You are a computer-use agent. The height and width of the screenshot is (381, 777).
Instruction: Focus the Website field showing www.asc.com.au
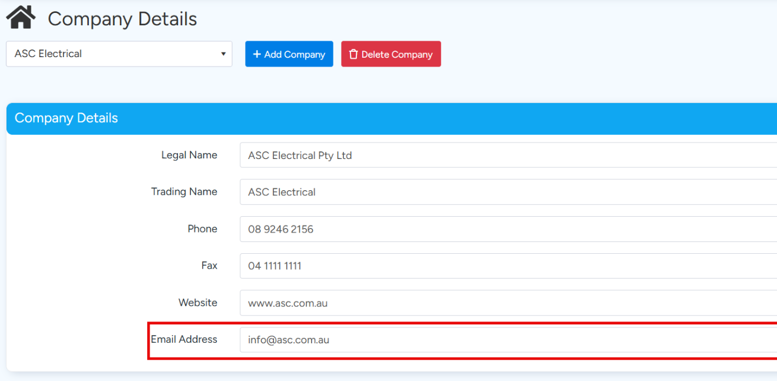tap(507, 303)
